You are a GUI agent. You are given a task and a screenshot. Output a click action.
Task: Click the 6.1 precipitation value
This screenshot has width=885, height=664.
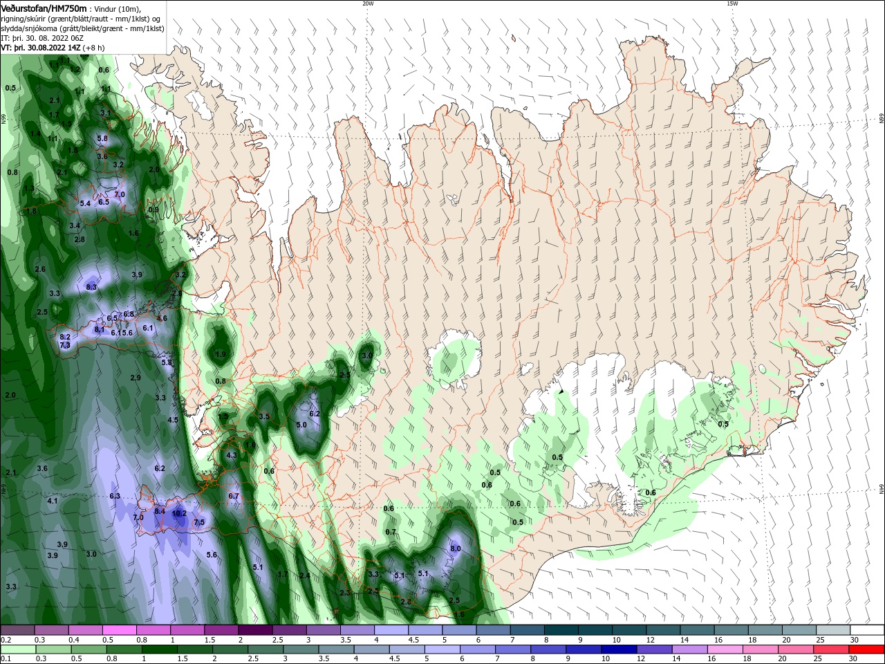pos(148,328)
